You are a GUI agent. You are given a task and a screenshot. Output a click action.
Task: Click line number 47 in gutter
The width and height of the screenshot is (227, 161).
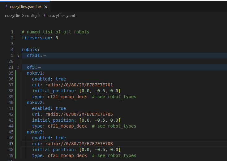11,144
